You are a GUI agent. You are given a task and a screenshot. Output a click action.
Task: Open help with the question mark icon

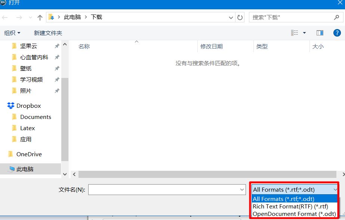coord(337,33)
